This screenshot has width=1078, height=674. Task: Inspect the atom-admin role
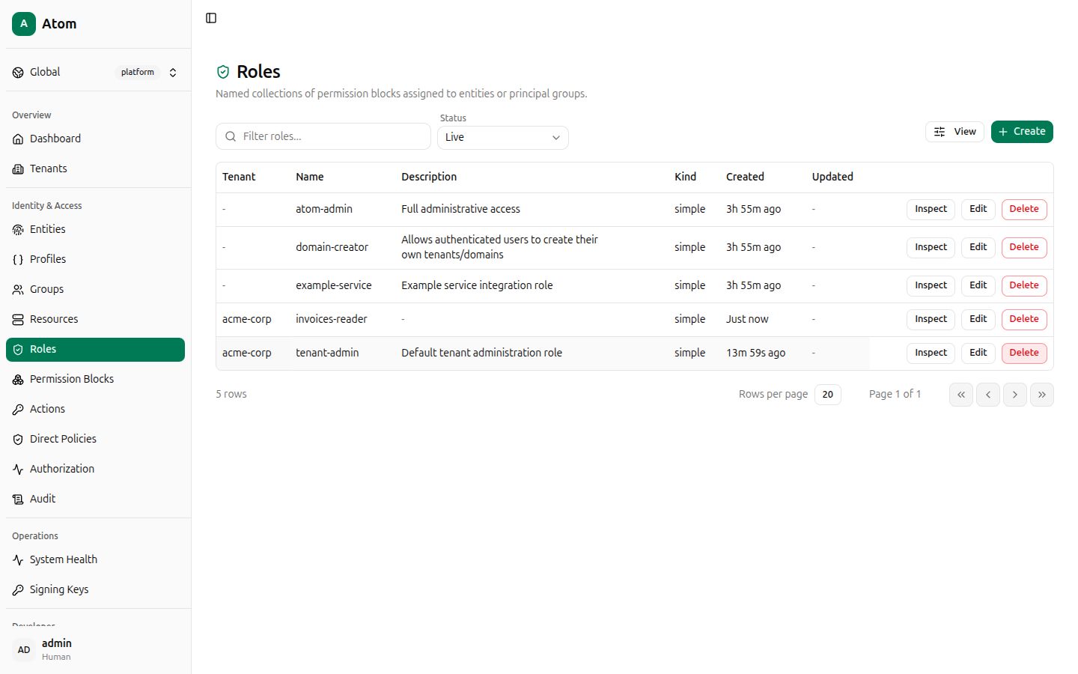click(931, 210)
